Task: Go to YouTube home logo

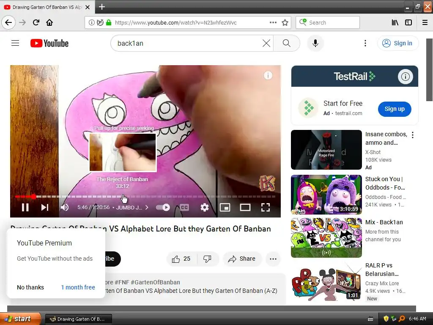Action: (49, 43)
